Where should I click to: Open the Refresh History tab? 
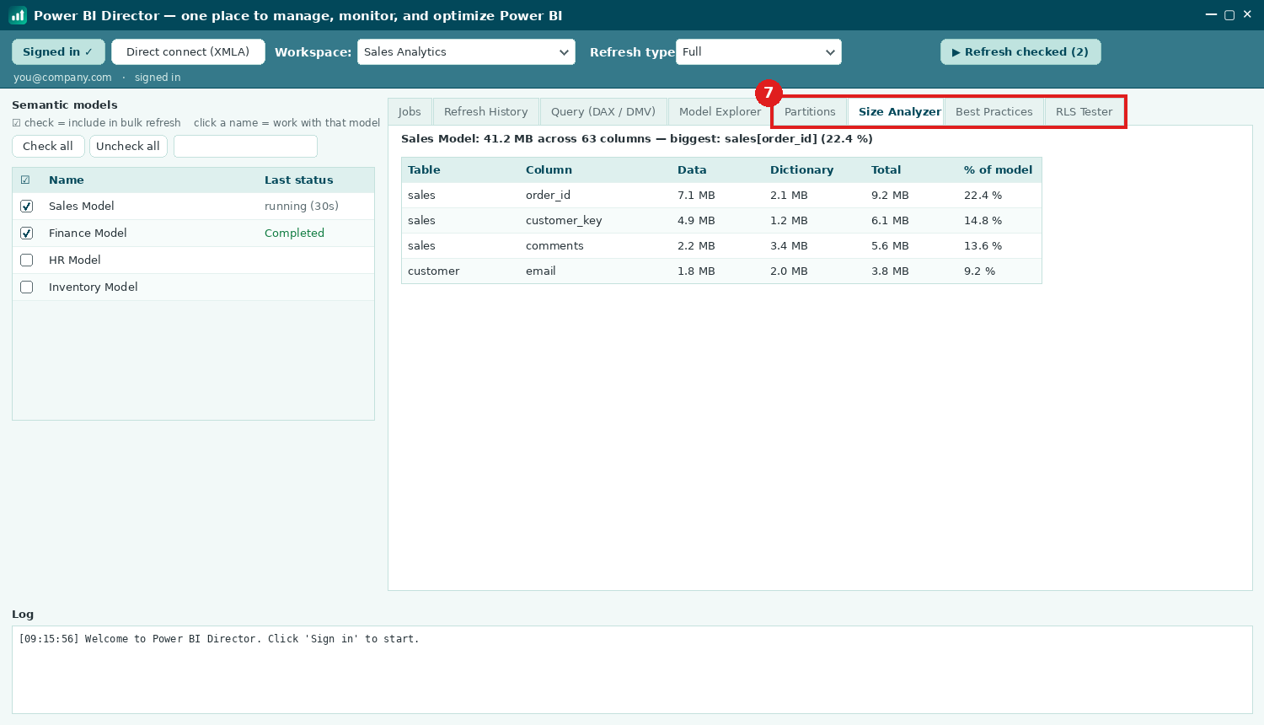pyautogui.click(x=486, y=111)
